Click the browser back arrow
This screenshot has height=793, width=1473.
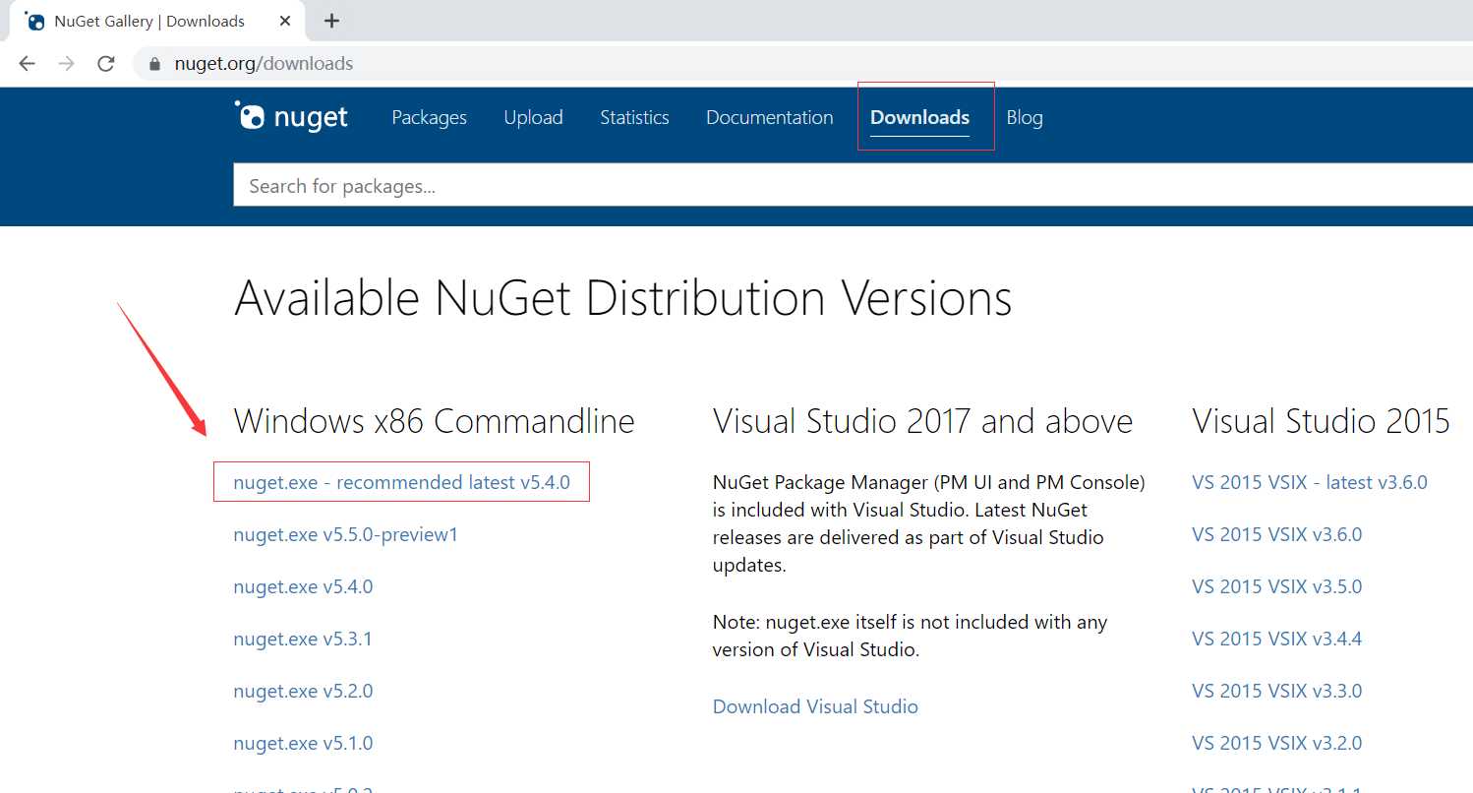pyautogui.click(x=28, y=64)
